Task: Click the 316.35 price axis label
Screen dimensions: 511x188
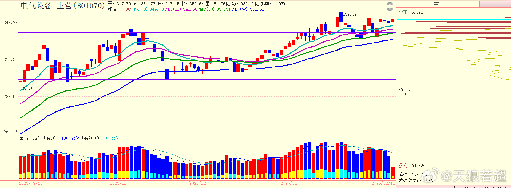Action: coord(10,59)
